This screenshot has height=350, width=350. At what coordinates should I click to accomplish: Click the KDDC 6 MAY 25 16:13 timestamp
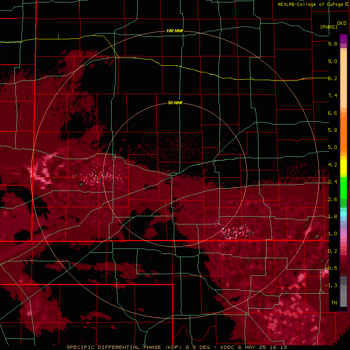(x=254, y=347)
